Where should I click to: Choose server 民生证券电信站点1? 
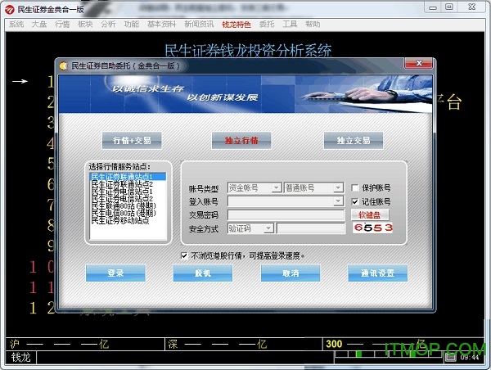[128, 191]
